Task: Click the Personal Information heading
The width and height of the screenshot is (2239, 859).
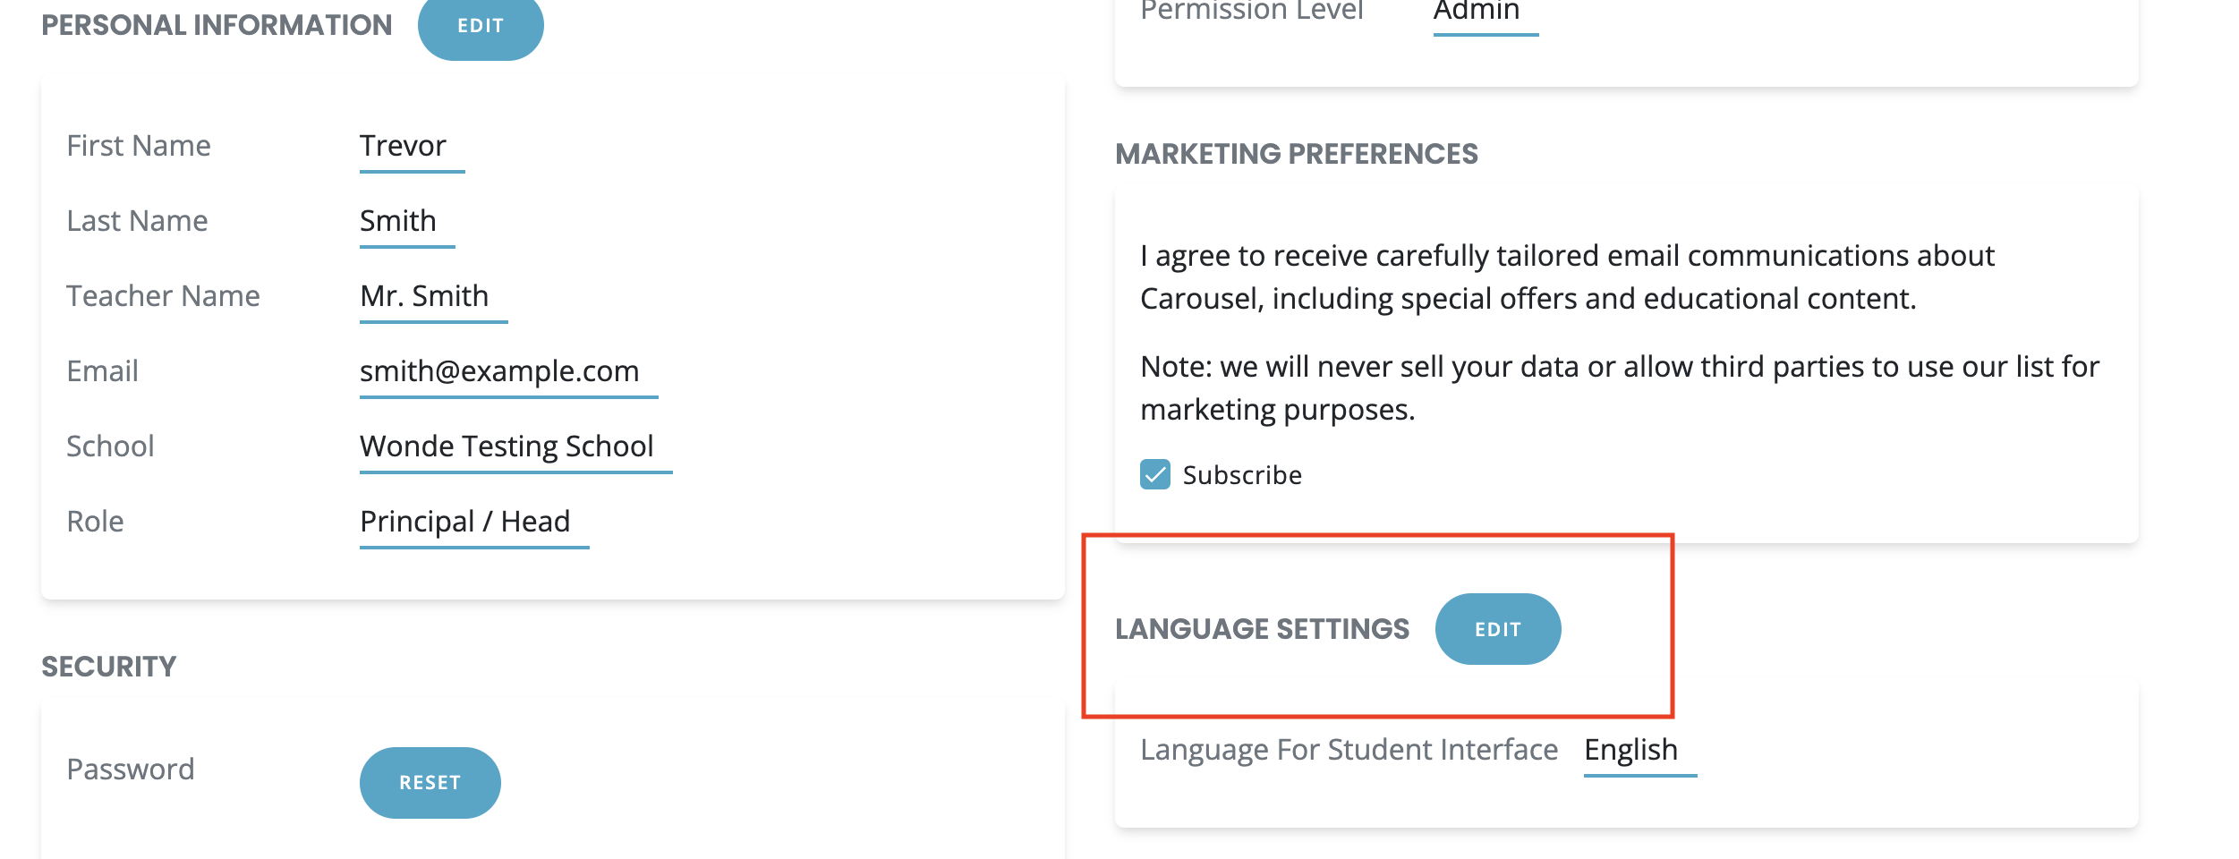Action: [x=217, y=26]
